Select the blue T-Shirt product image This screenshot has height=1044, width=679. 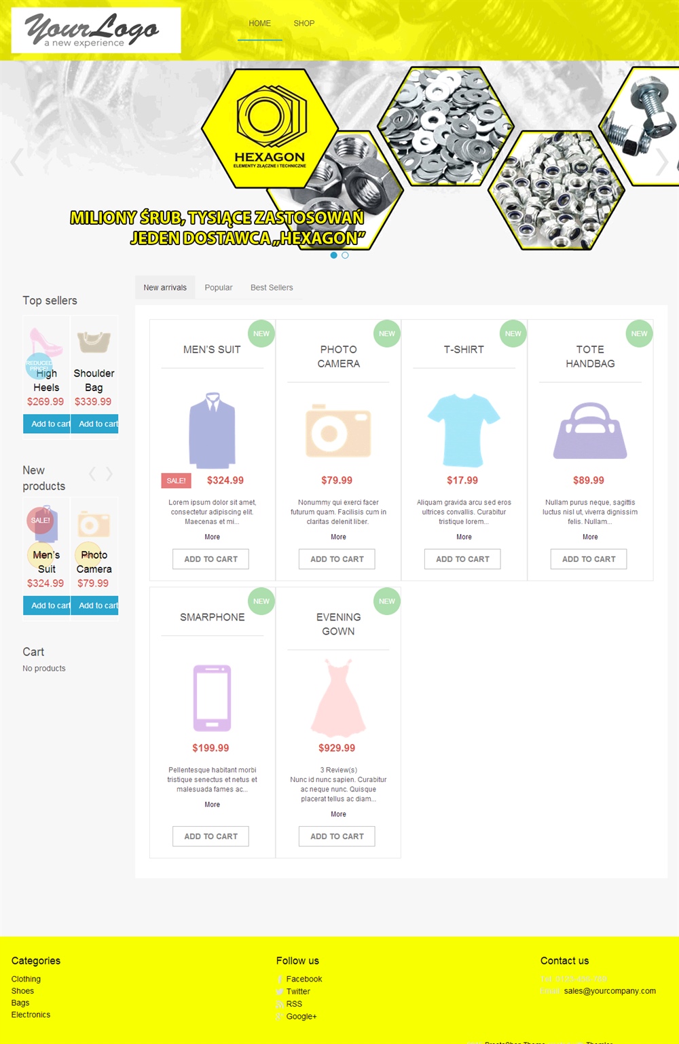pos(464,430)
